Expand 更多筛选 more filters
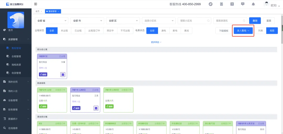Image resolution: width=283 pixels, height=134 pixels. (x=156, y=42)
